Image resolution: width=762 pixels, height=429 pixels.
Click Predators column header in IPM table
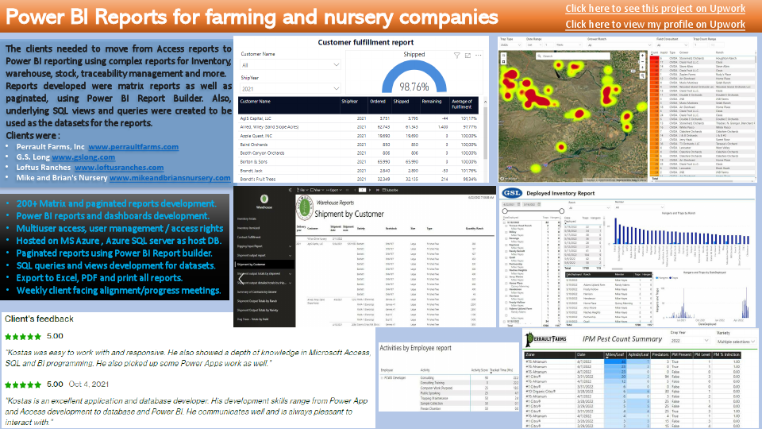660,354
